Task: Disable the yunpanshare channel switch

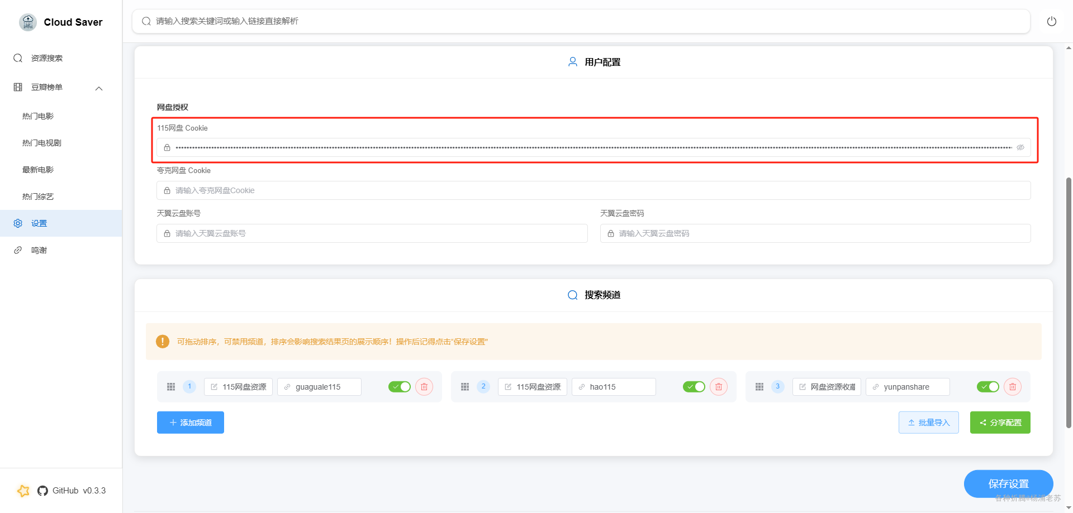Action: (x=988, y=387)
